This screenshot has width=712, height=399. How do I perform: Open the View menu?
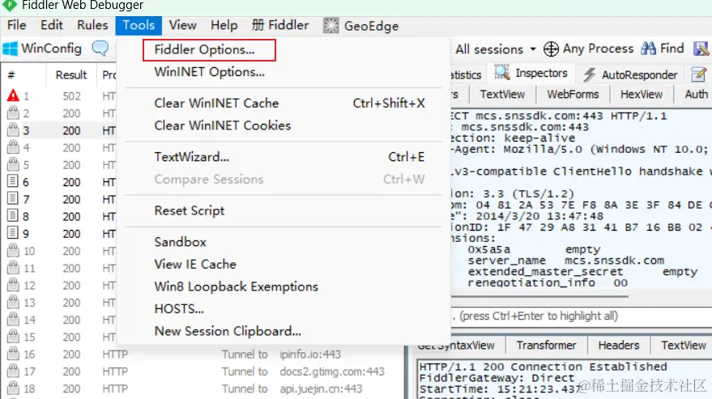pyautogui.click(x=183, y=25)
